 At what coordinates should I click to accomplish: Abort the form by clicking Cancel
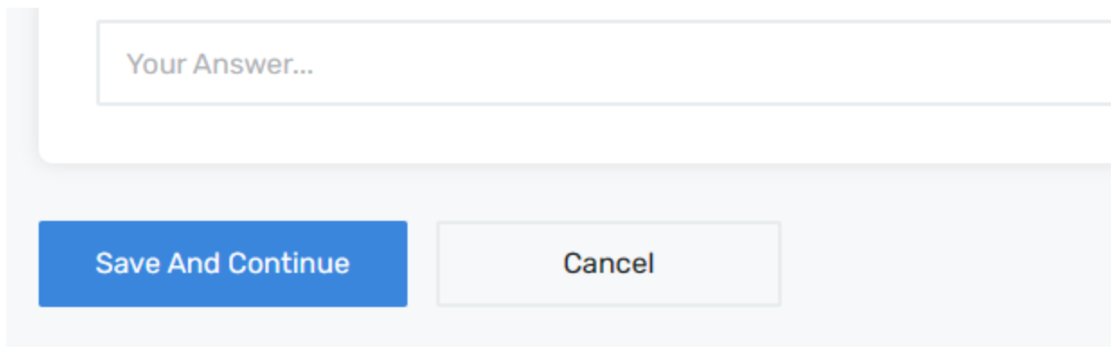tap(609, 264)
